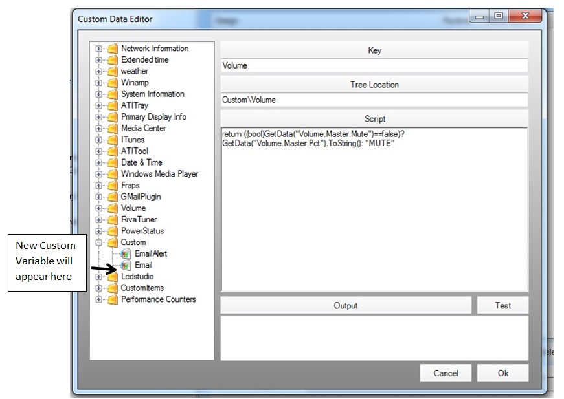Expand the weather tree node
Image resolution: width=564 pixels, height=399 pixels.
point(98,72)
